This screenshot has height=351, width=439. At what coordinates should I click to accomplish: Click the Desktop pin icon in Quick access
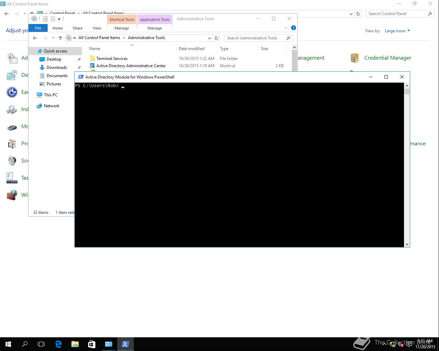coord(79,59)
